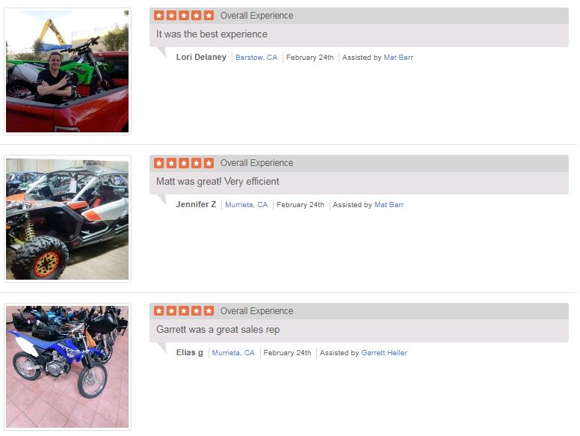Select the 'It was the best experience' review text
This screenshot has width=580, height=436.
(x=212, y=34)
